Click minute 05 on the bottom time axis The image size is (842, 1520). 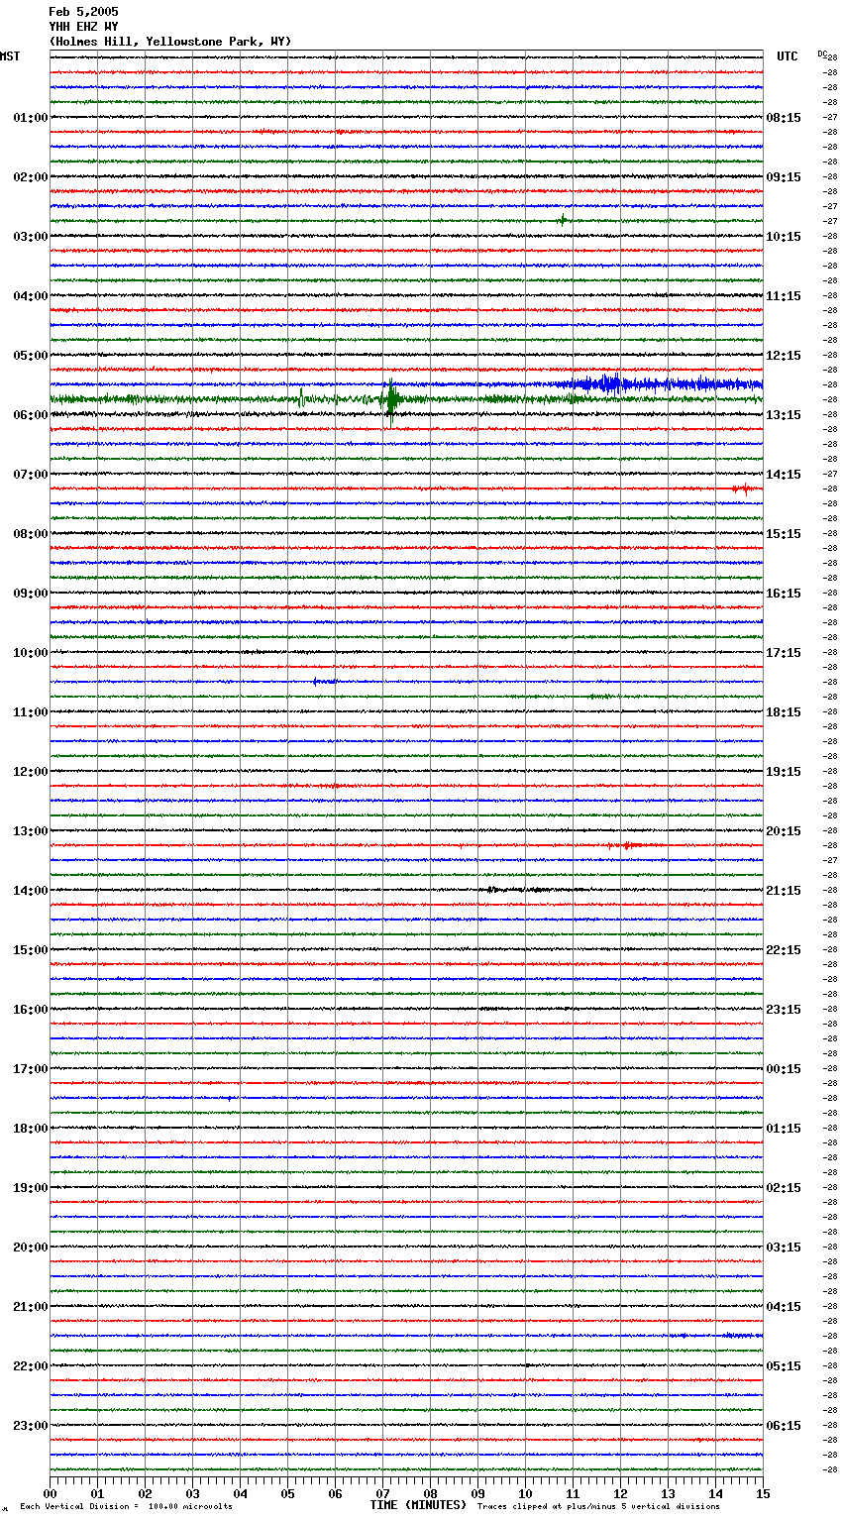pyautogui.click(x=288, y=1493)
